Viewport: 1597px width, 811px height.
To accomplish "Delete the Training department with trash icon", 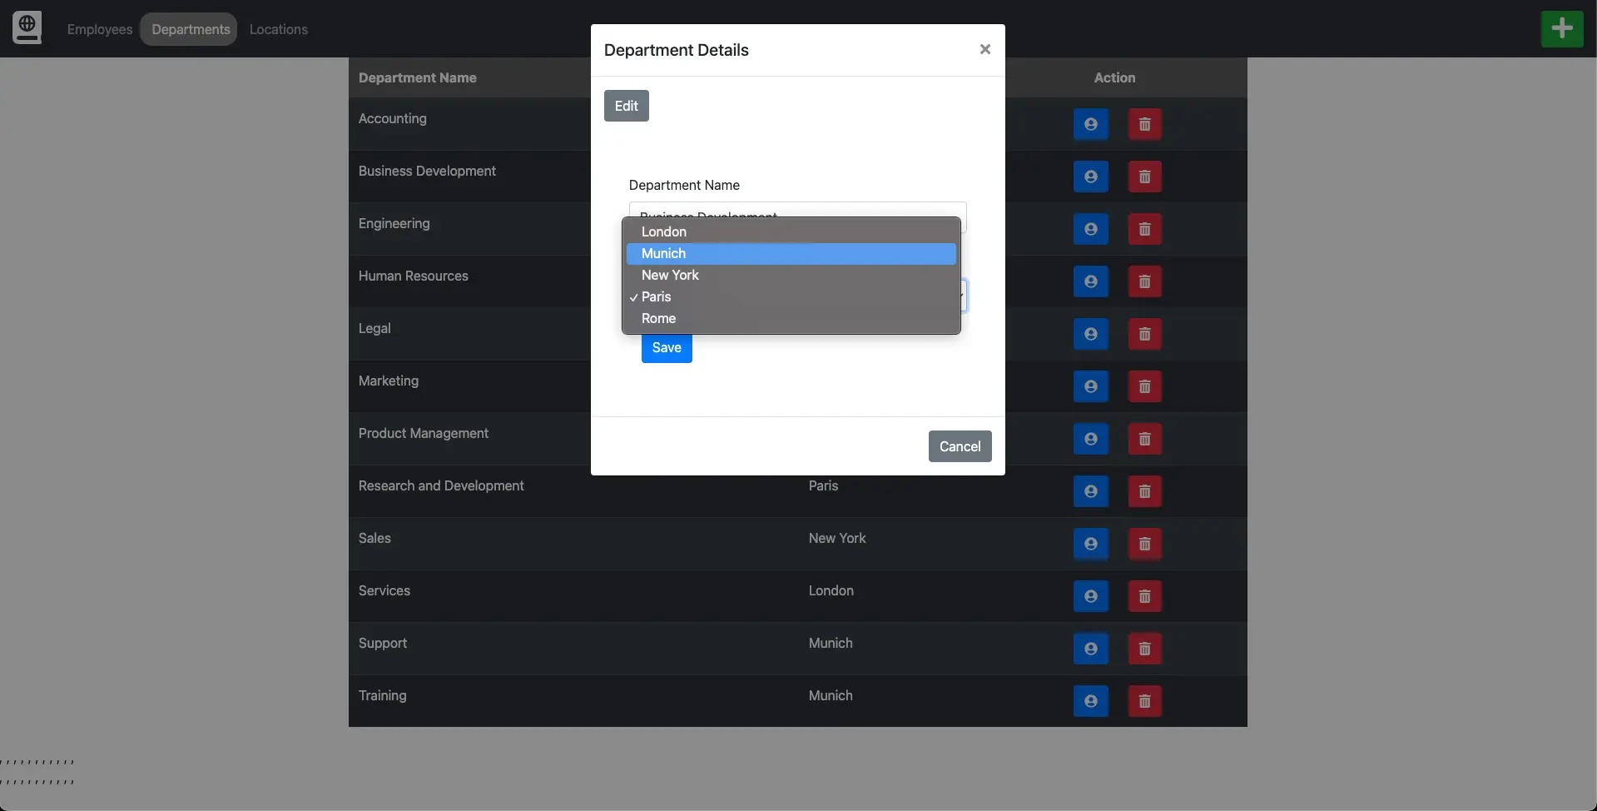I will pyautogui.click(x=1144, y=702).
